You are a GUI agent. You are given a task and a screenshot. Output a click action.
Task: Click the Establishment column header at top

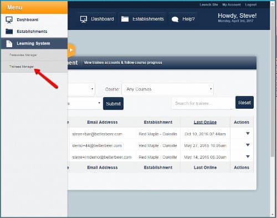point(158,122)
